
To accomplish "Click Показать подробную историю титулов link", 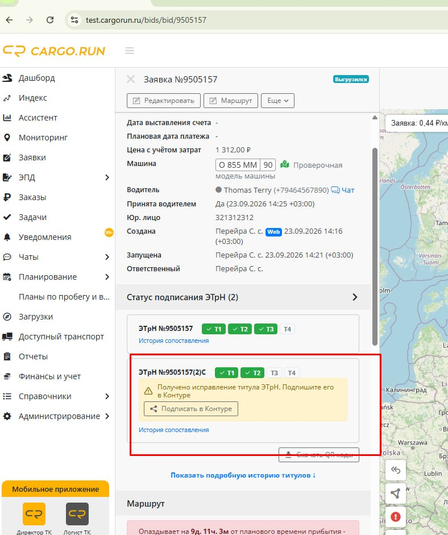I will coord(243,475).
